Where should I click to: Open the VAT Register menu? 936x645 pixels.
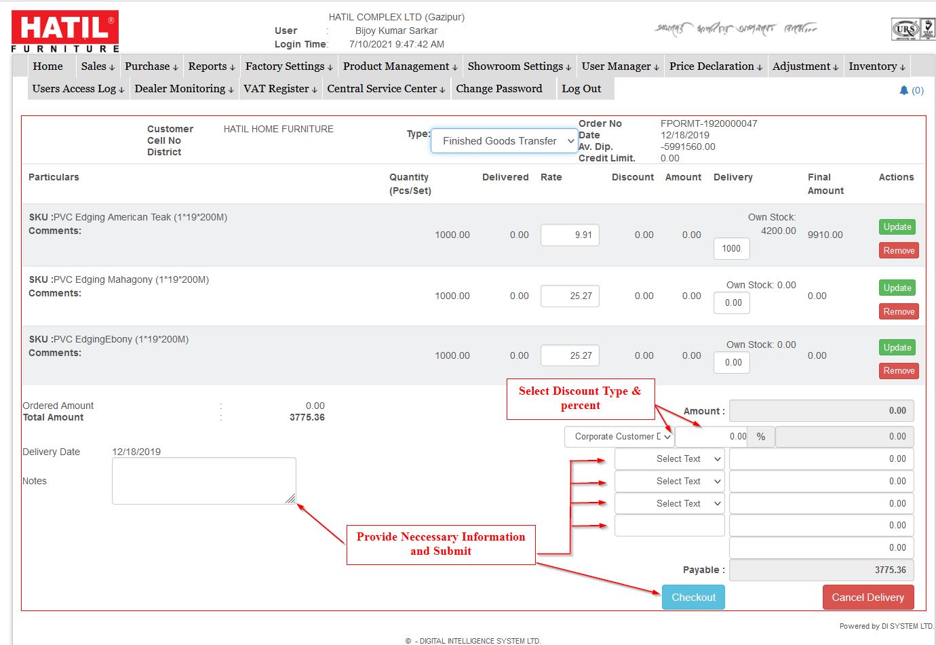pos(280,89)
